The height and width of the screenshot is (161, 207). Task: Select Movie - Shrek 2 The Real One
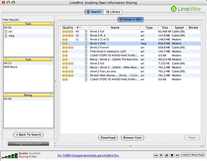tap(130, 59)
